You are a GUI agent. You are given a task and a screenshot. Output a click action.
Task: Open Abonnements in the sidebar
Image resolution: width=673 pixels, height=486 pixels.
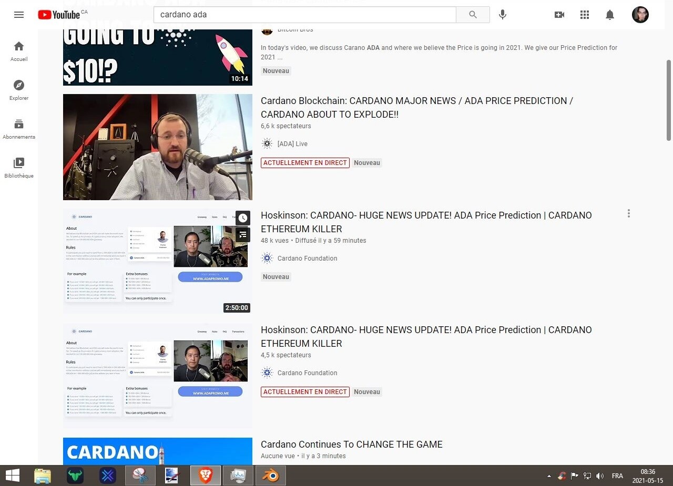(19, 129)
